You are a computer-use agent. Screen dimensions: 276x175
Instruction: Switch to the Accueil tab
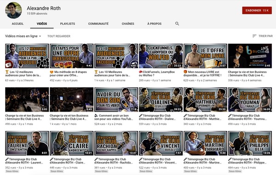pos(17,23)
